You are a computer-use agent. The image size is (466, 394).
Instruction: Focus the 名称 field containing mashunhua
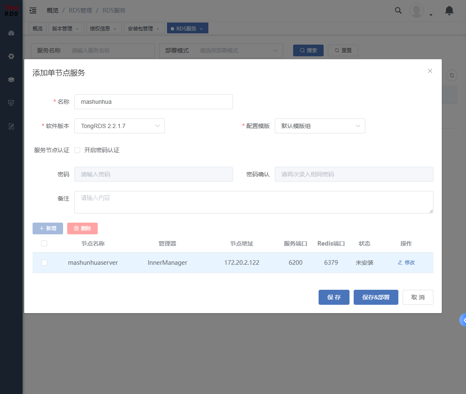[154, 102]
